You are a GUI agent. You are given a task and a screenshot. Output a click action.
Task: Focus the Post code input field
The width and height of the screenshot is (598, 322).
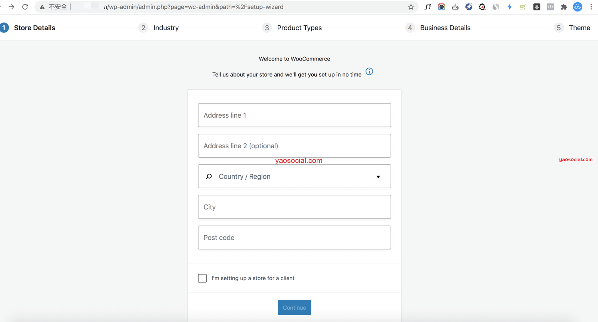tap(294, 237)
